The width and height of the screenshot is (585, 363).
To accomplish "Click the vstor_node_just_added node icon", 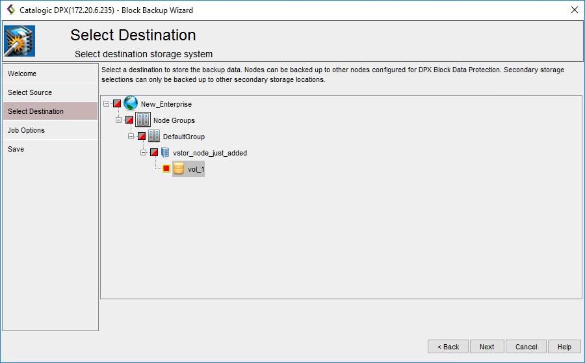I will [x=166, y=152].
